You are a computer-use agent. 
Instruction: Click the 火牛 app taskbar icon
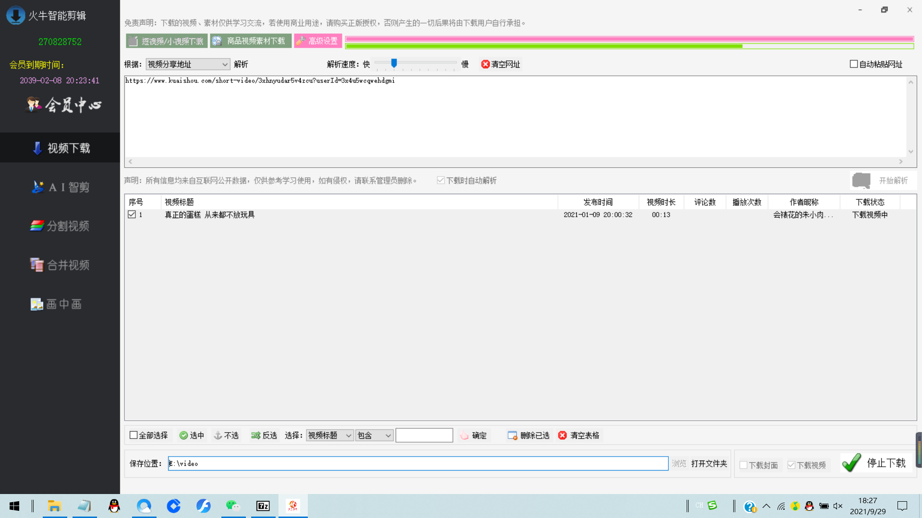pyautogui.click(x=293, y=506)
